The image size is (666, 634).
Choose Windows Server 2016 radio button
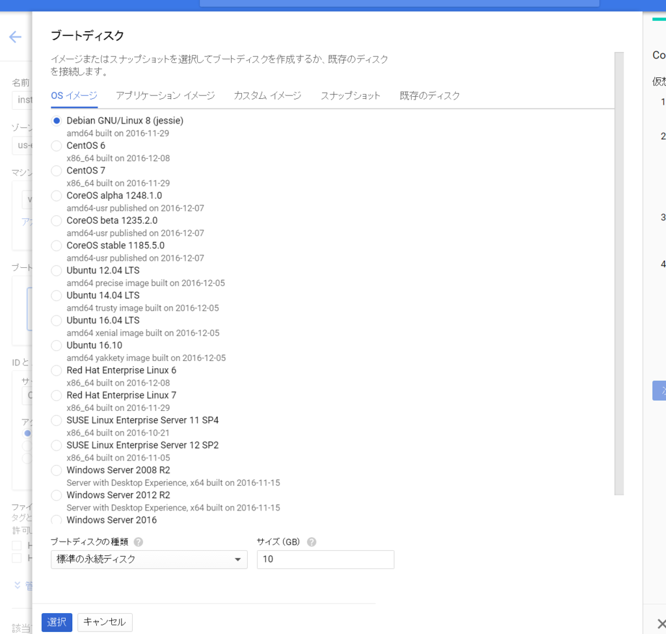point(57,520)
